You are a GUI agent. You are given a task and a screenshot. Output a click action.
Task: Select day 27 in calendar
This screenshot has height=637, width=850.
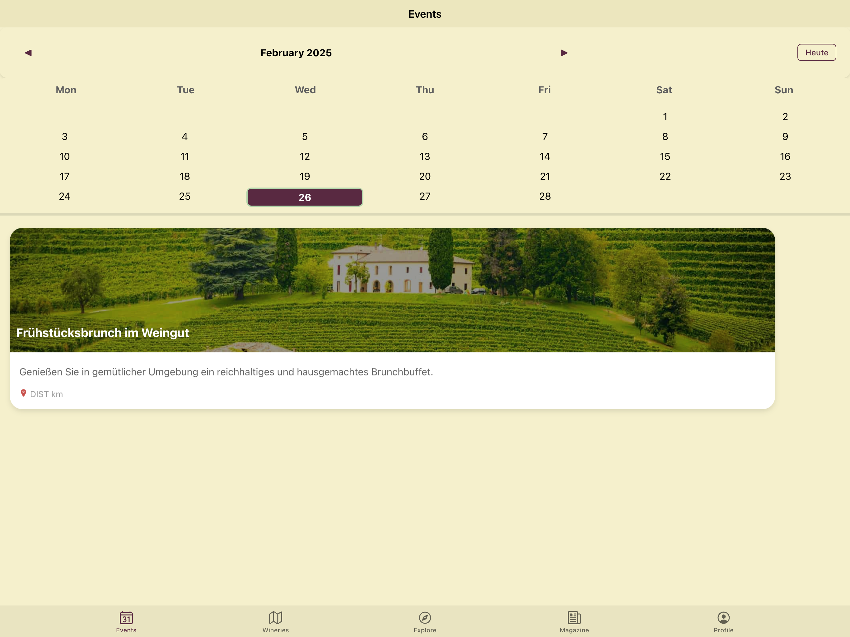coord(425,196)
